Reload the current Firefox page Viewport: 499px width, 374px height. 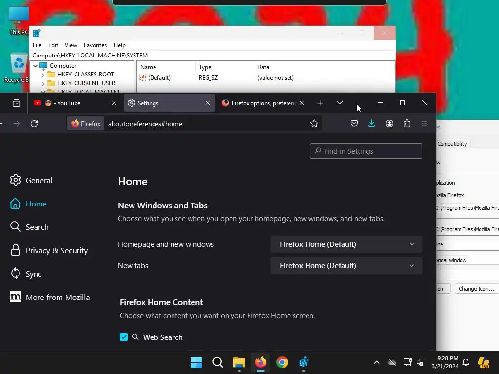coord(35,124)
